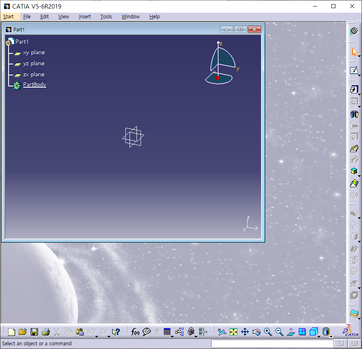This screenshot has height=349, width=362.
Task: Click PartBody in the specification tree
Action: pyautogui.click(x=34, y=84)
